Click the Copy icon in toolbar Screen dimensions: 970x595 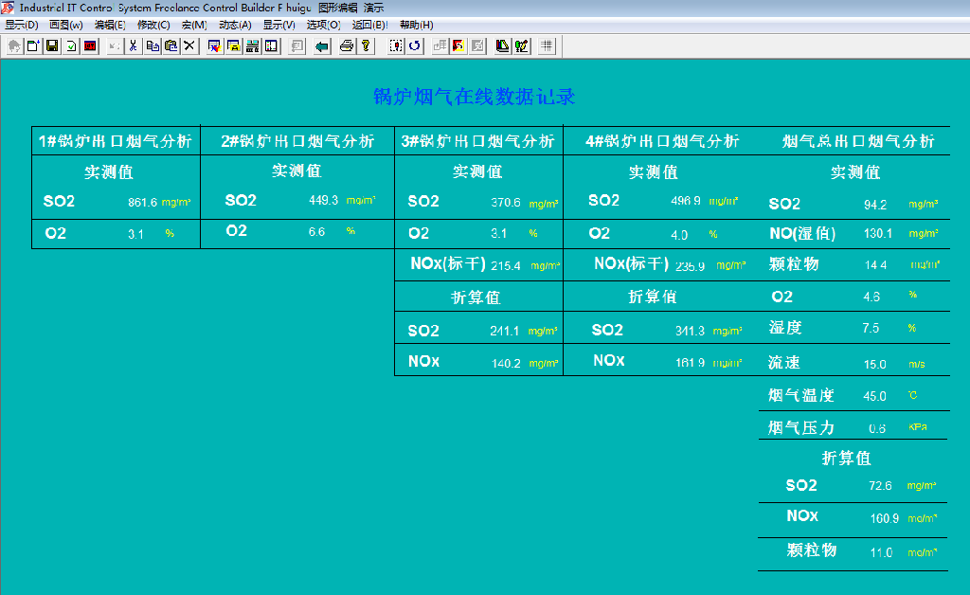click(x=152, y=45)
